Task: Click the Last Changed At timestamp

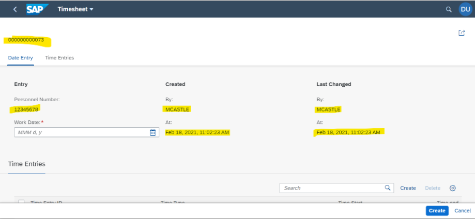Action: pos(348,132)
